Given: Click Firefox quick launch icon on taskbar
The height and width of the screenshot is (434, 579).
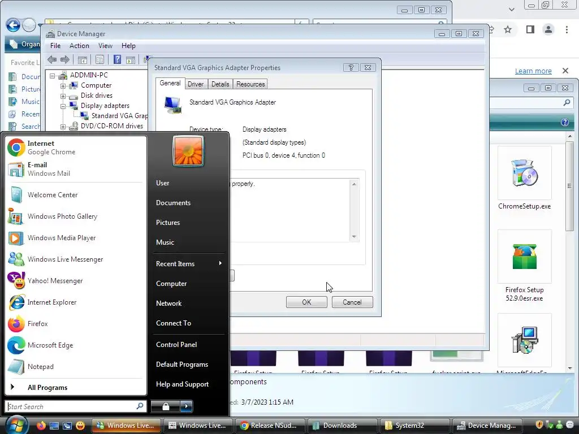Looking at the screenshot, I should tap(41, 426).
